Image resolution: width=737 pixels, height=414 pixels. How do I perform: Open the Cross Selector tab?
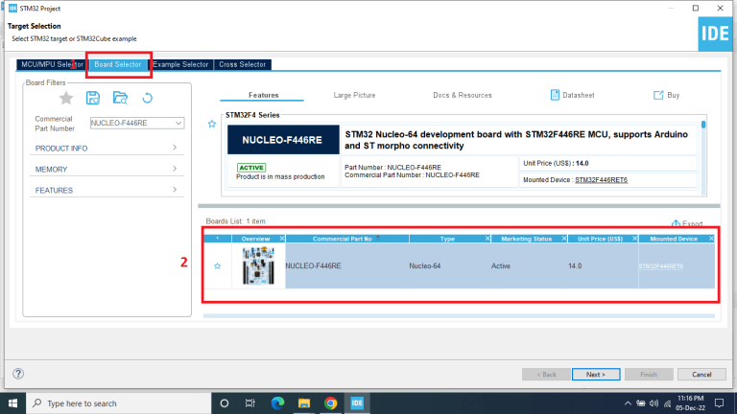coord(243,64)
